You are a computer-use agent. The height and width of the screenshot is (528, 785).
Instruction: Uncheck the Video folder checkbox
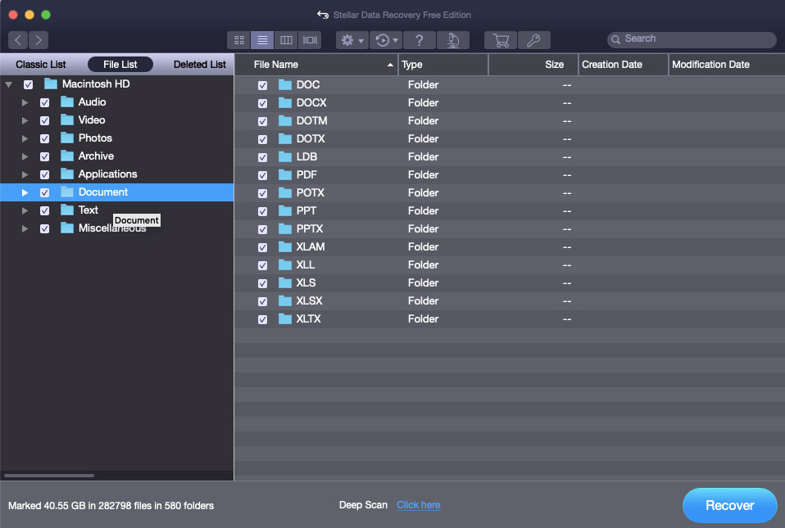point(44,120)
